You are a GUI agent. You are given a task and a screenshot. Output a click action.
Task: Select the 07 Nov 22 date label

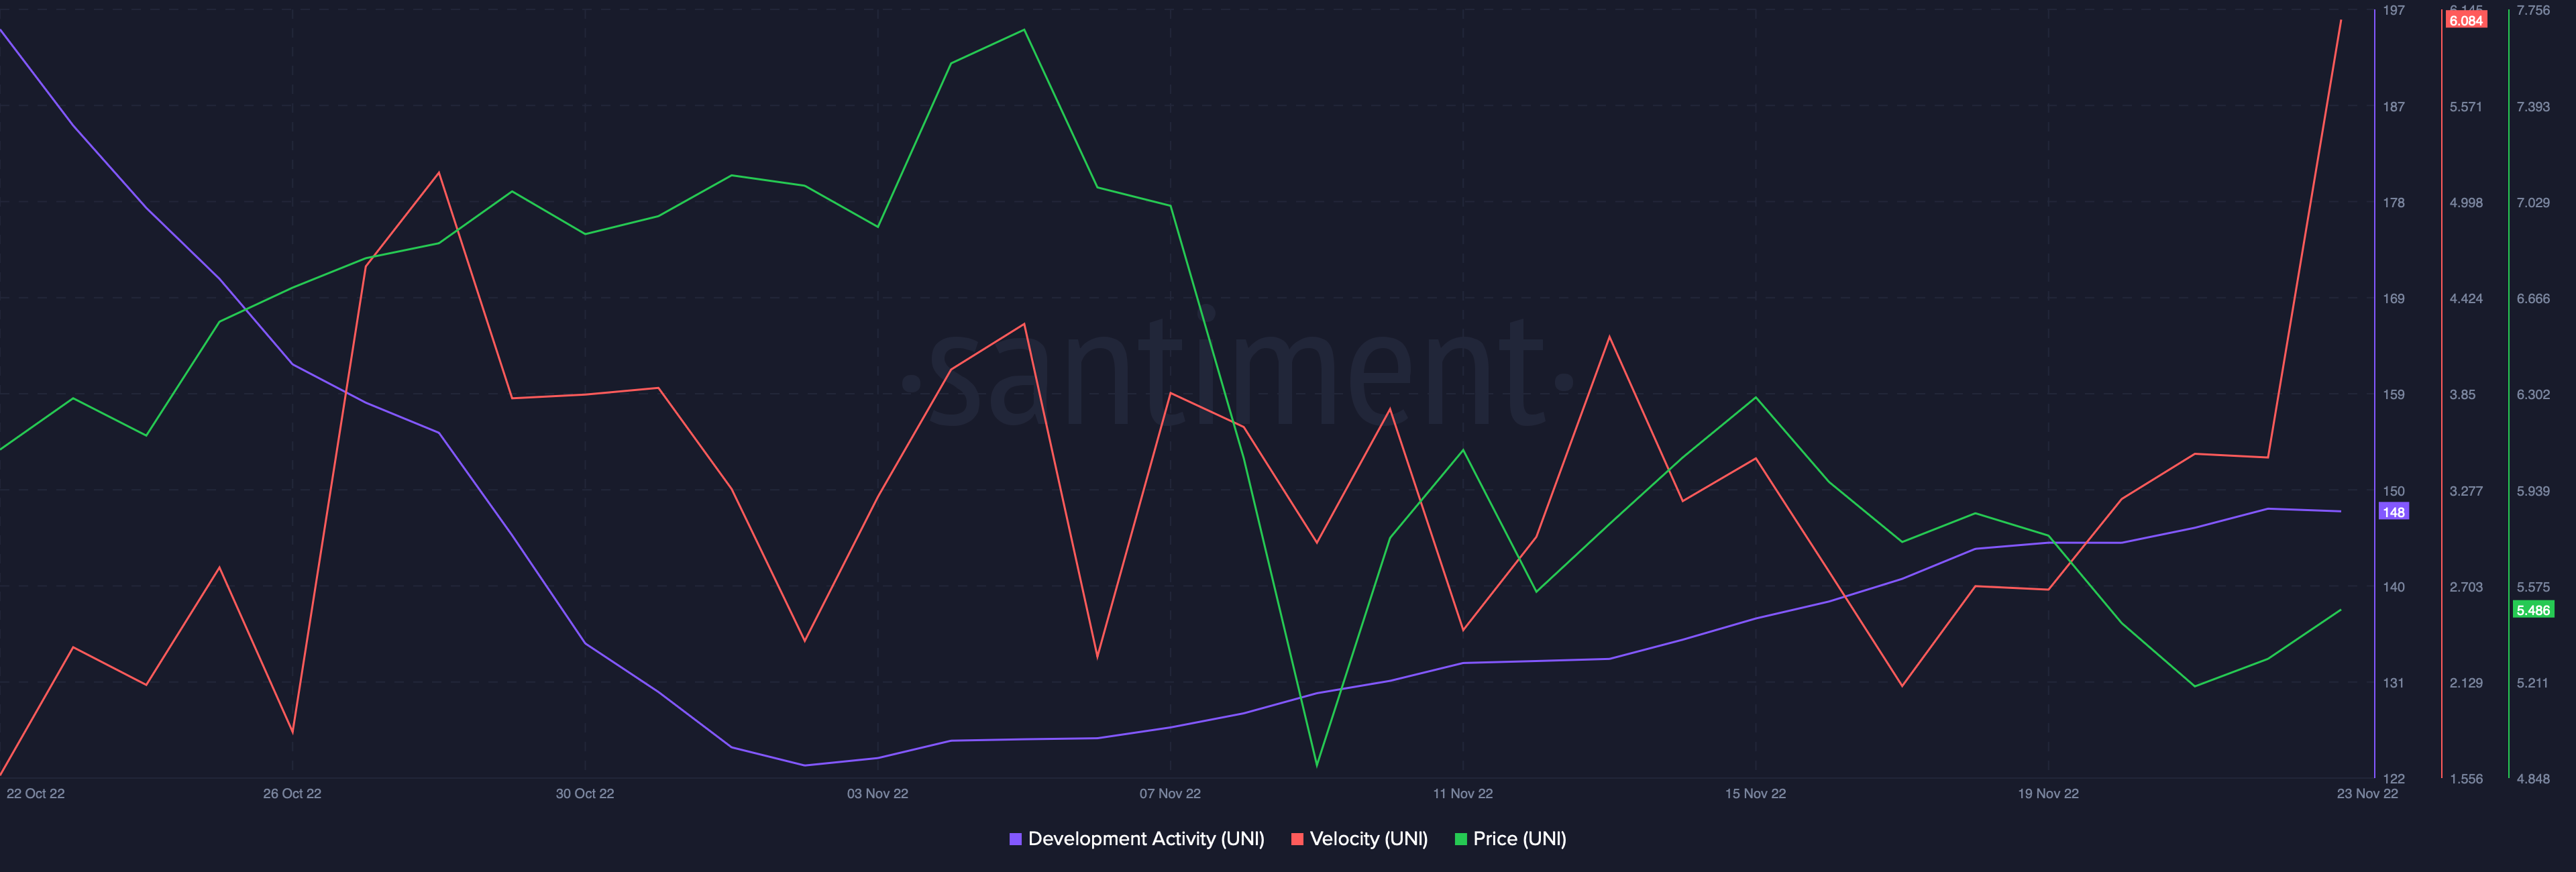[x=1170, y=793]
